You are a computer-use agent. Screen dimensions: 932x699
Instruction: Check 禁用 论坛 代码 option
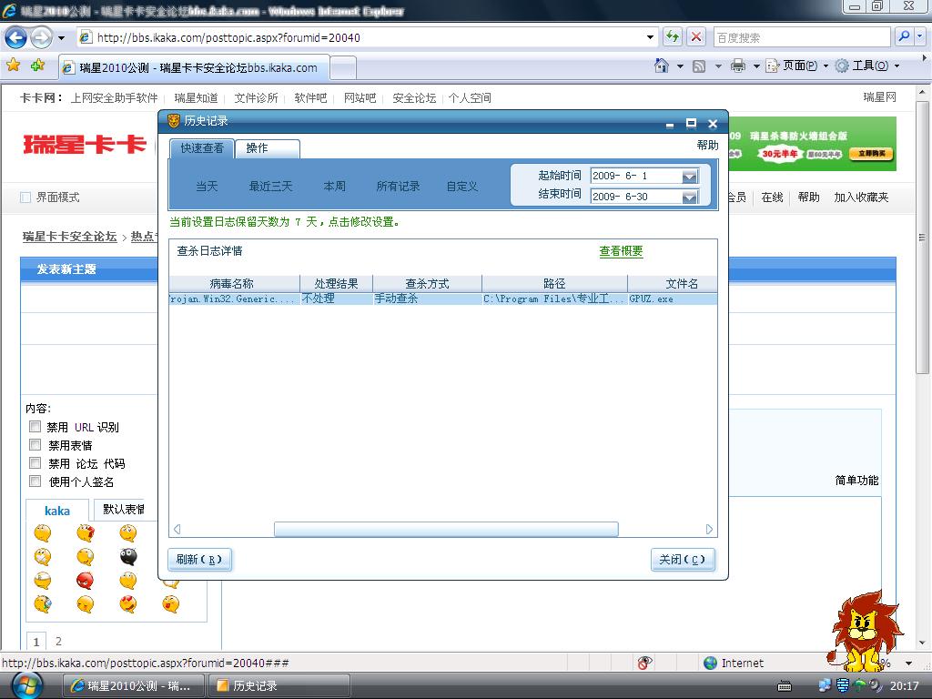coord(35,463)
